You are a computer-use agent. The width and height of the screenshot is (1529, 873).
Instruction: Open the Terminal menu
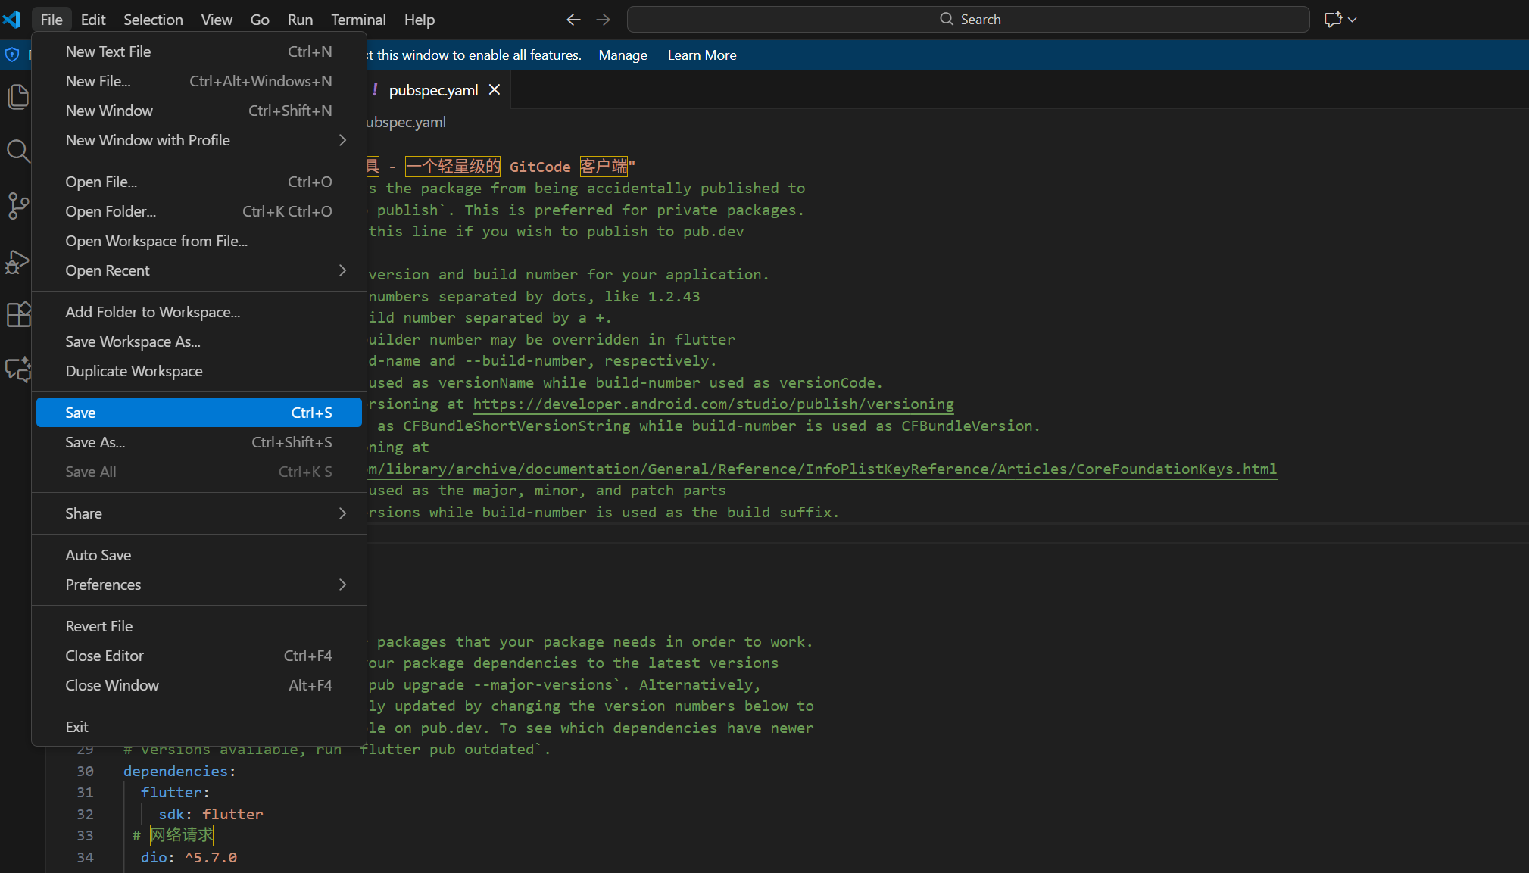pos(357,20)
